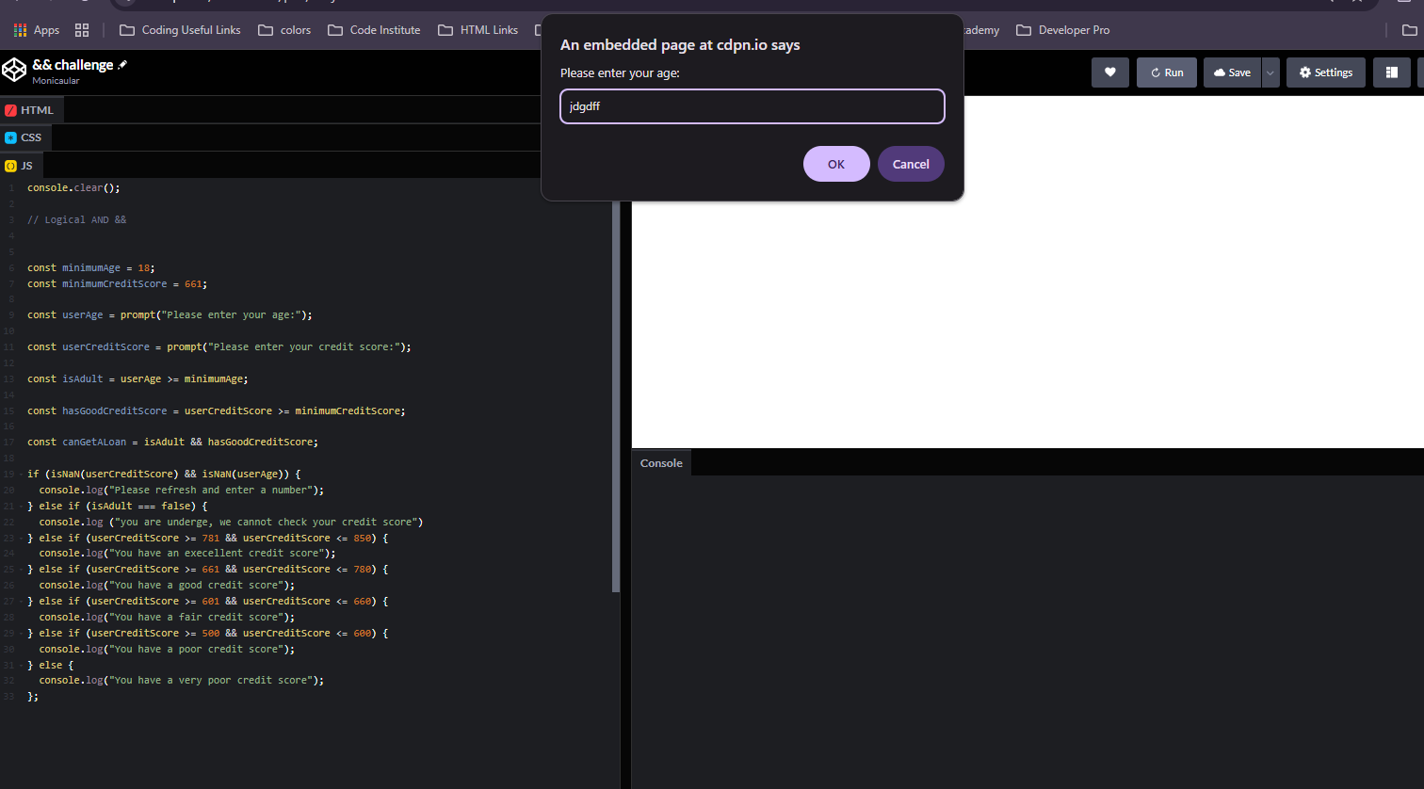Image resolution: width=1424 pixels, height=789 pixels.
Task: Open the Coding Useful Links bookmarks folder
Action: (179, 29)
